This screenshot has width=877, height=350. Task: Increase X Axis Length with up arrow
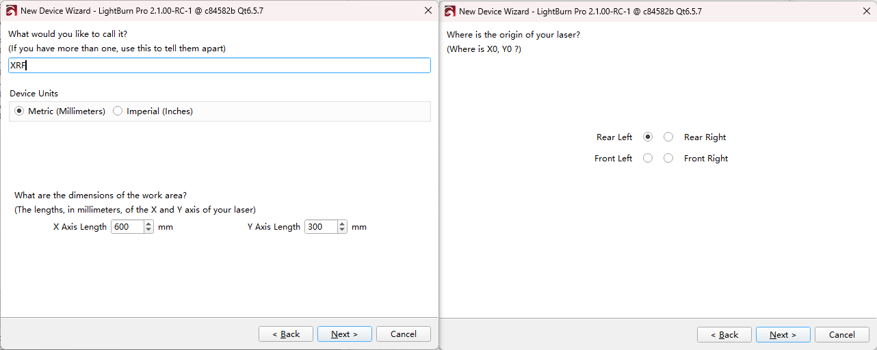149,224
